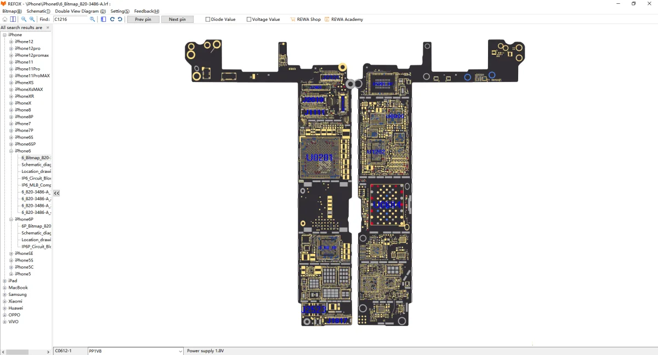Toggle the side panel layout icon
Viewport: 658px width, 355px height.
click(13, 19)
